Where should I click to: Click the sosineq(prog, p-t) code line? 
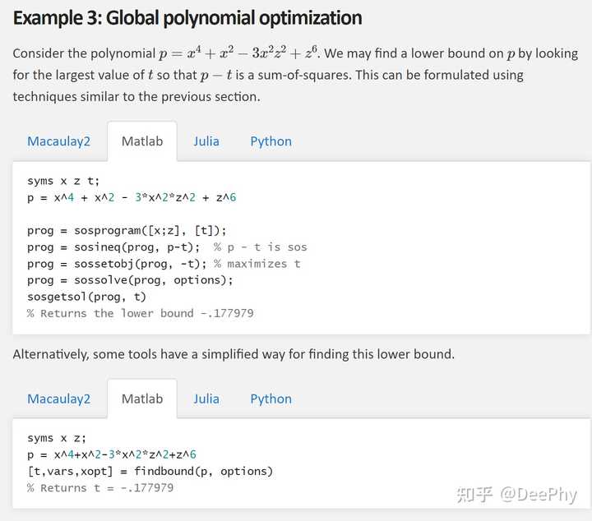tap(113, 247)
